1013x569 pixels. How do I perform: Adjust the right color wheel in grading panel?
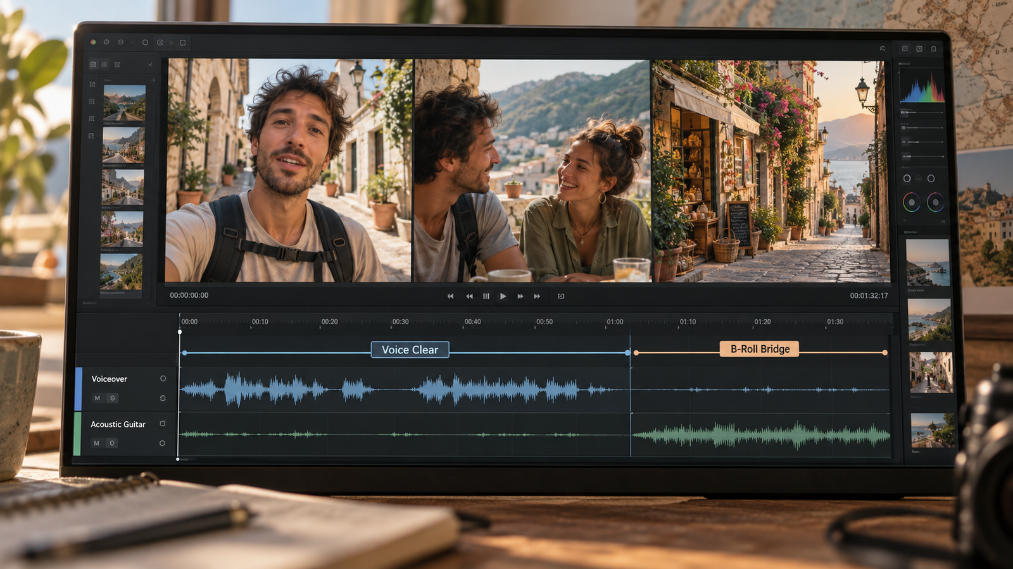[x=935, y=202]
